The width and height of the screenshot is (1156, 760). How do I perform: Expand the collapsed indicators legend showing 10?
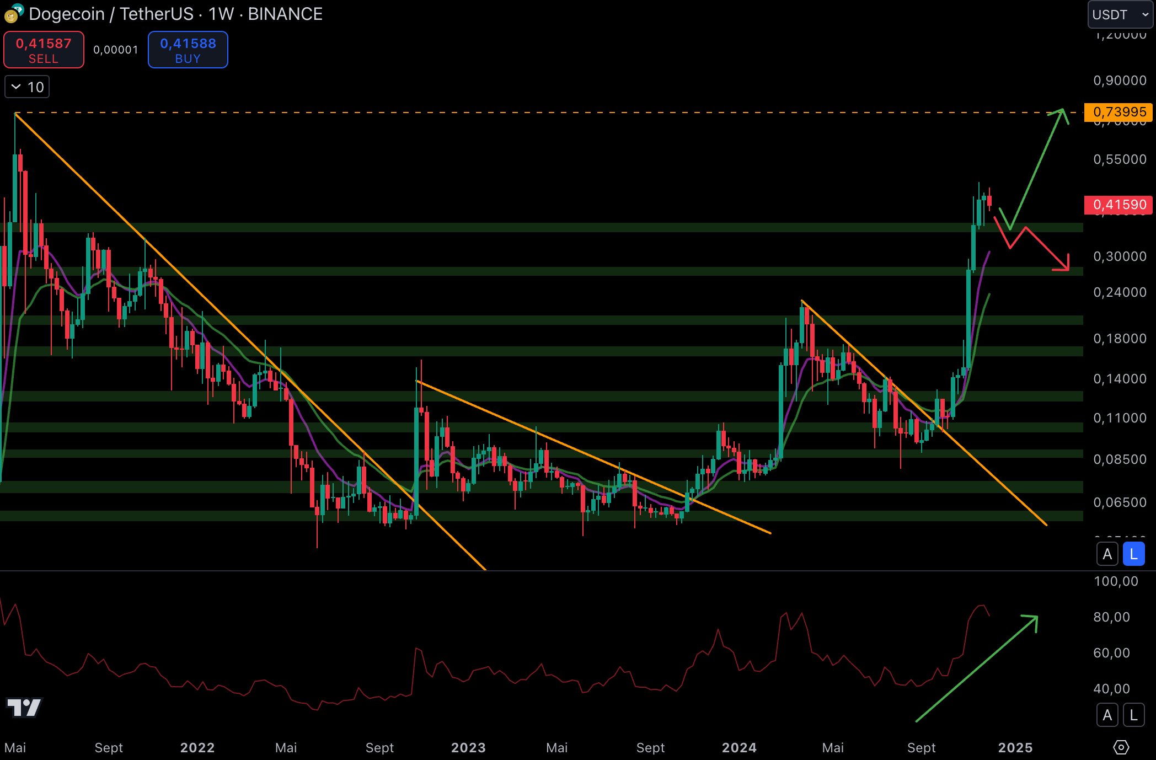point(27,87)
